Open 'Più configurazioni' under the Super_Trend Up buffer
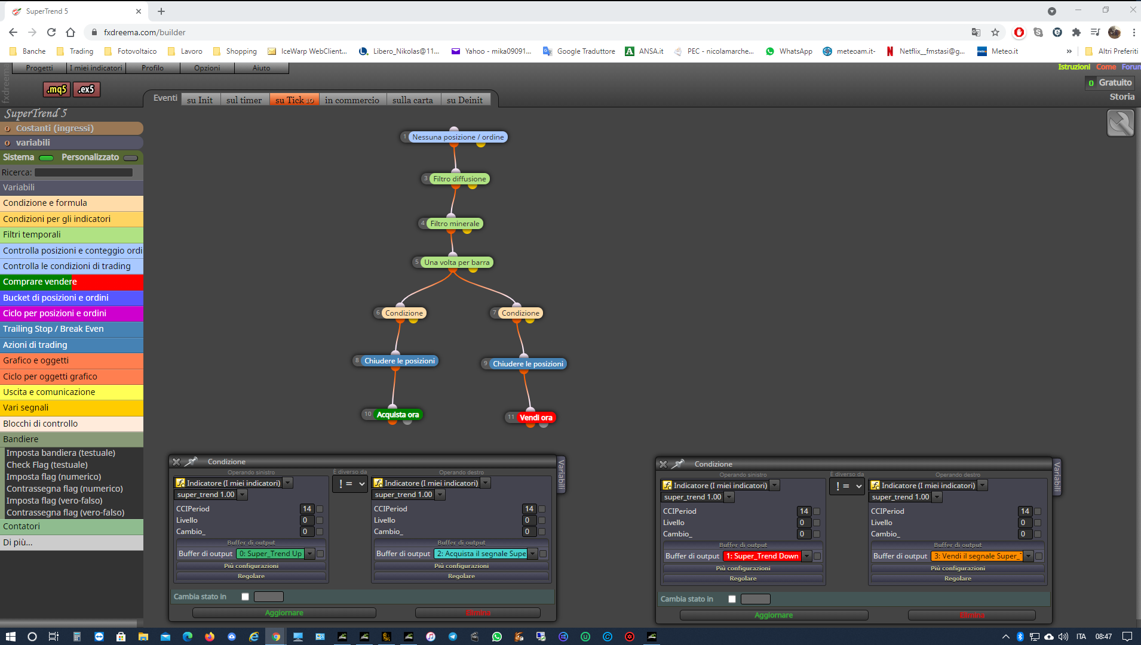 (x=251, y=566)
